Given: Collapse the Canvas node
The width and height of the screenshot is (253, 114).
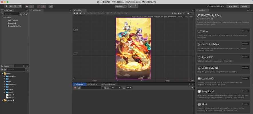Looking at the screenshot, I should point(4,17).
